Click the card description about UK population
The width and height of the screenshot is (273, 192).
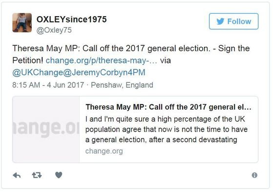[166, 129]
